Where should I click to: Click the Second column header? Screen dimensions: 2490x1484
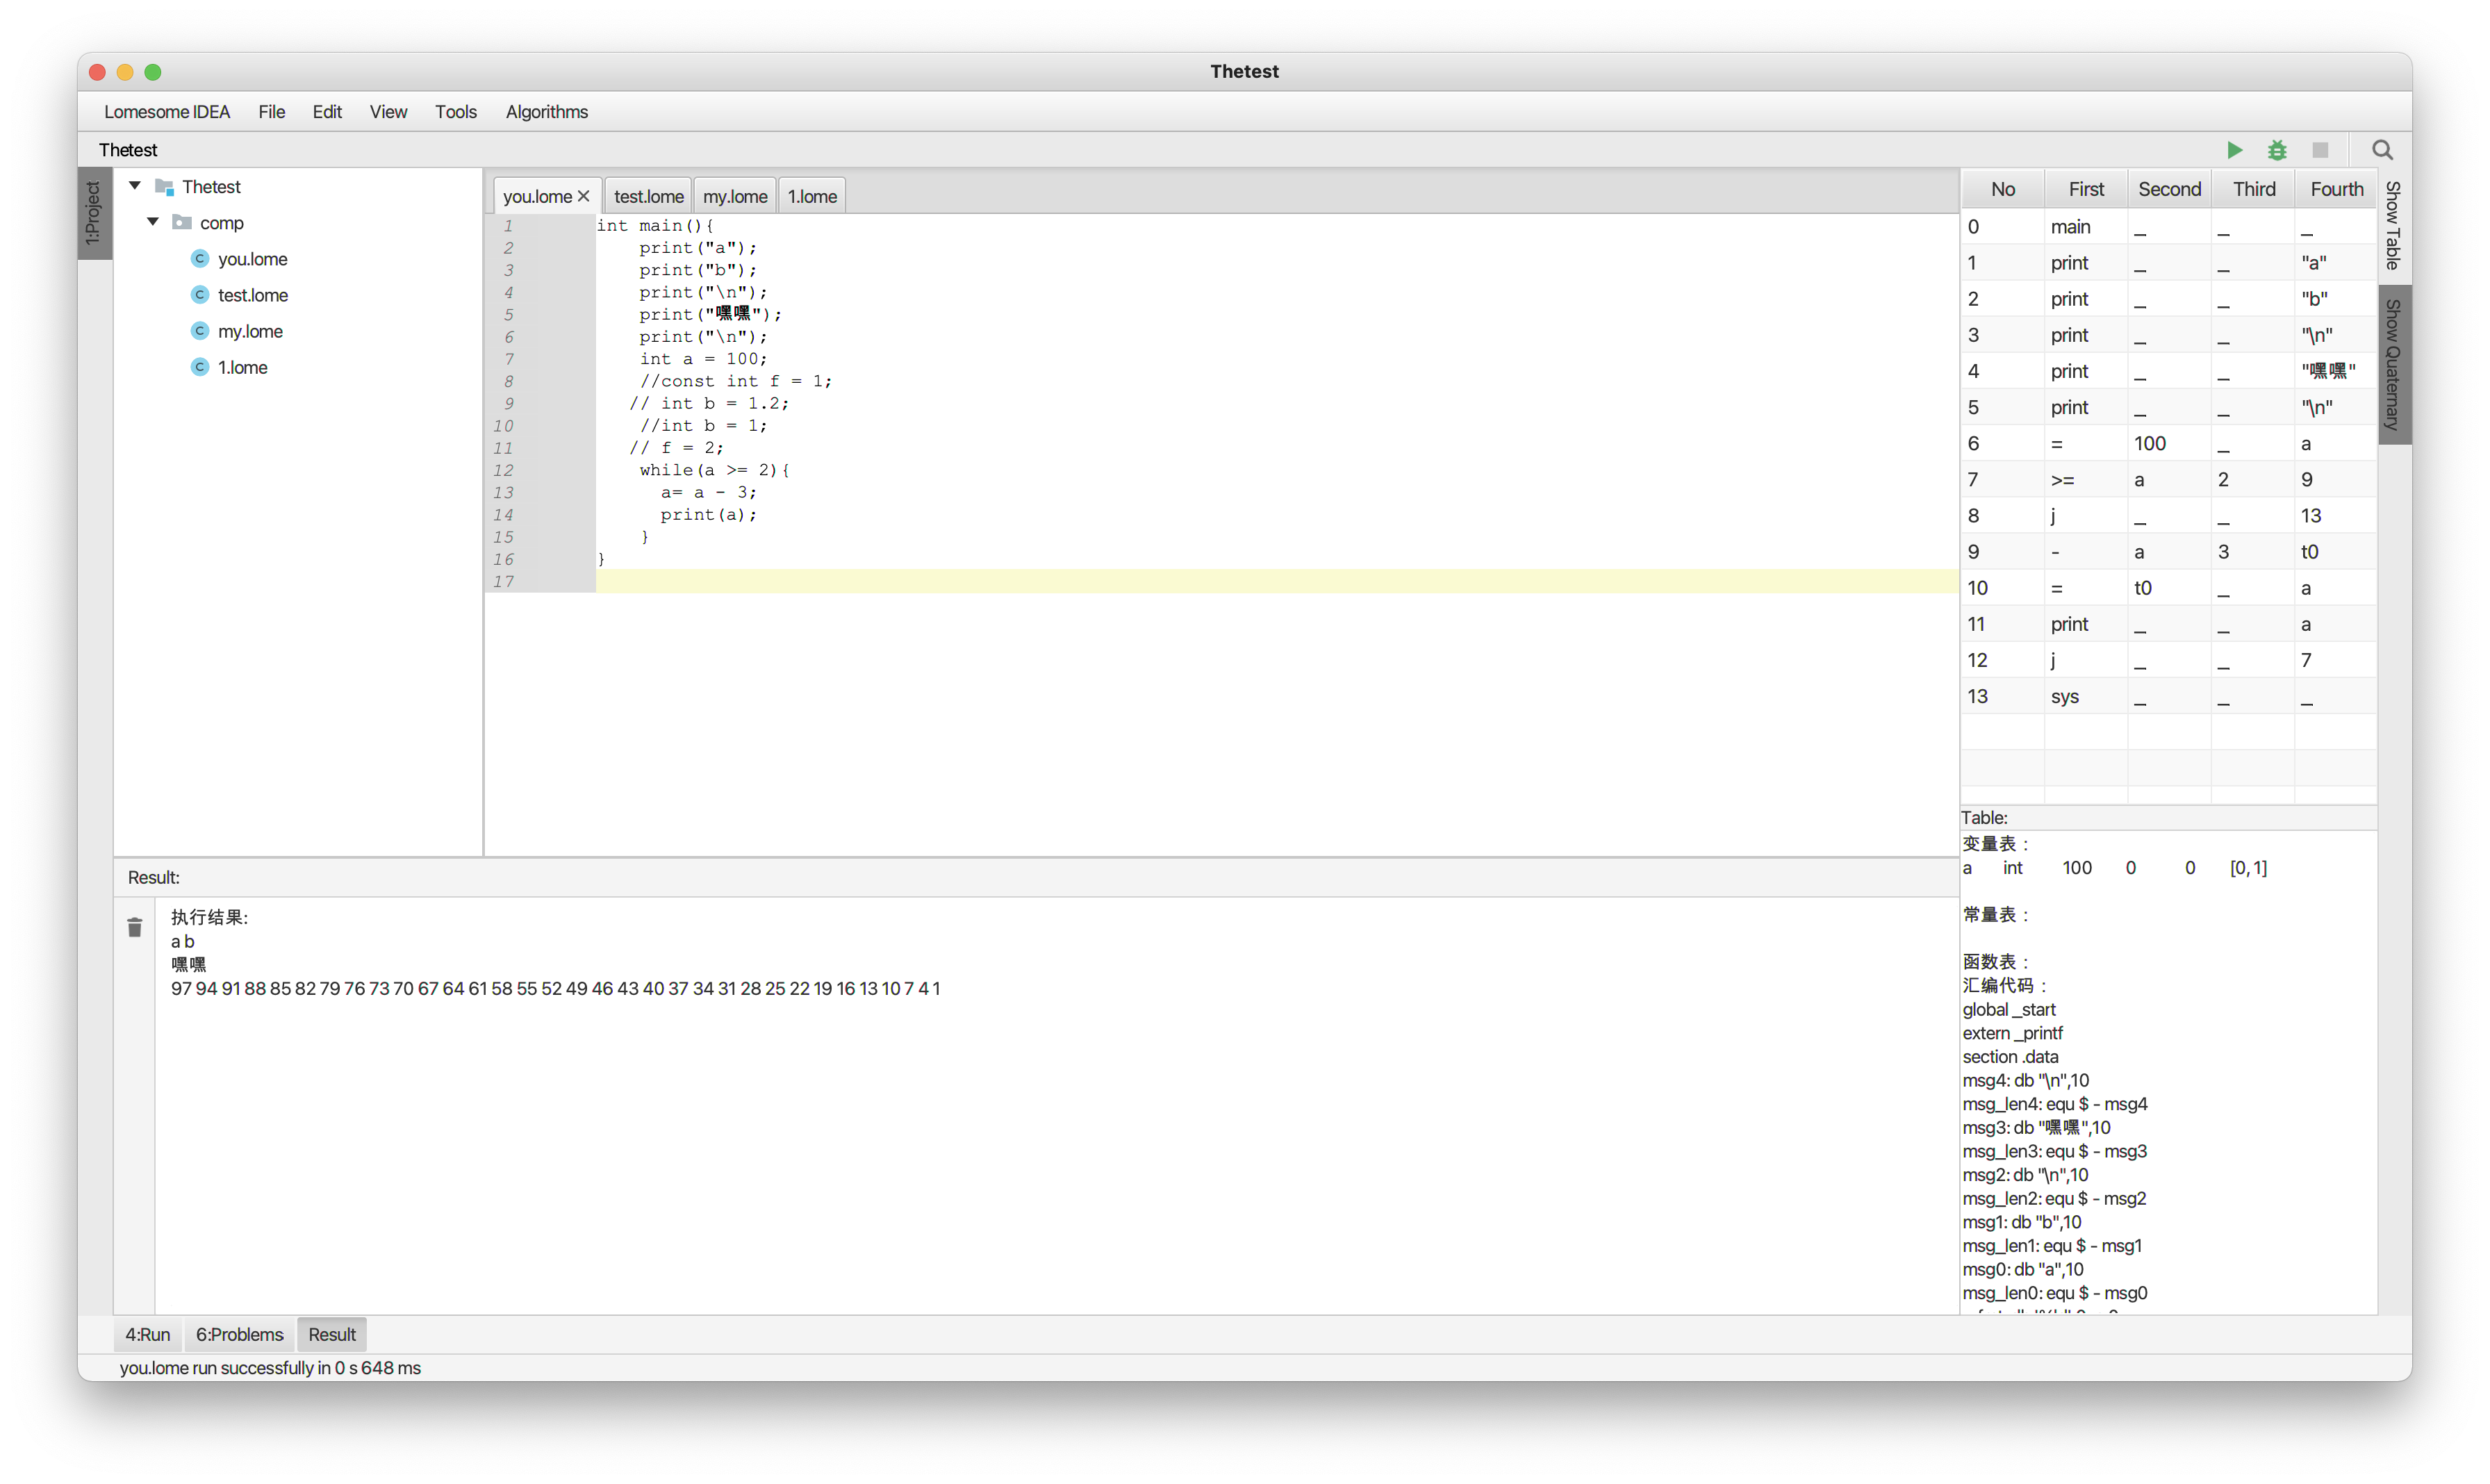click(2169, 189)
